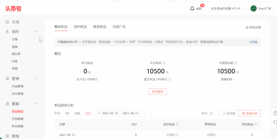Click the 数据 bar chart icon

(x=7, y=104)
